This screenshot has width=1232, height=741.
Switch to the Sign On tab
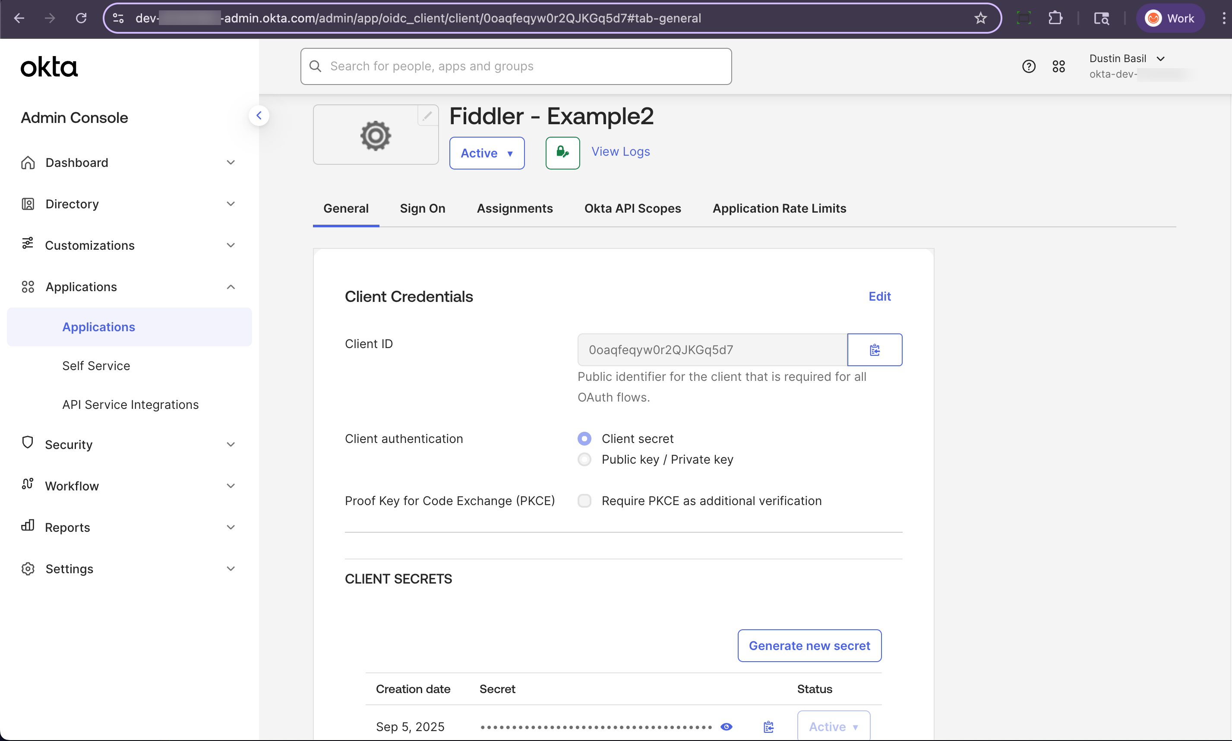pyautogui.click(x=422, y=208)
